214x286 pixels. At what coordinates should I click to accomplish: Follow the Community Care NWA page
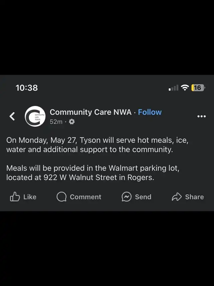pos(150,112)
